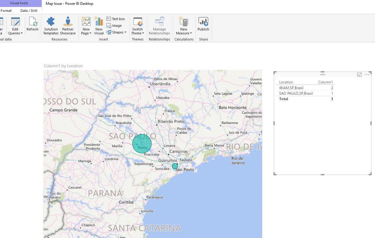The height and width of the screenshot is (238, 375).
Task: Sort by the Column1 column header
Action: pos(325,82)
